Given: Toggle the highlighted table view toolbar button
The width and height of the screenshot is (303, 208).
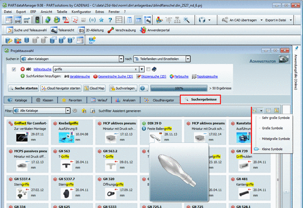Looking at the screenshot, I should (x=138, y=20).
